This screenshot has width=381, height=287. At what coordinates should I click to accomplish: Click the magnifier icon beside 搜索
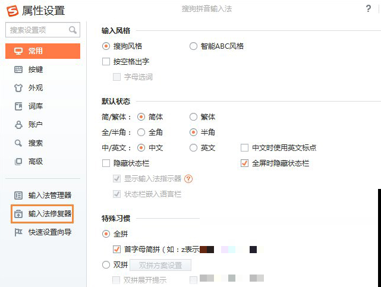(x=18, y=143)
